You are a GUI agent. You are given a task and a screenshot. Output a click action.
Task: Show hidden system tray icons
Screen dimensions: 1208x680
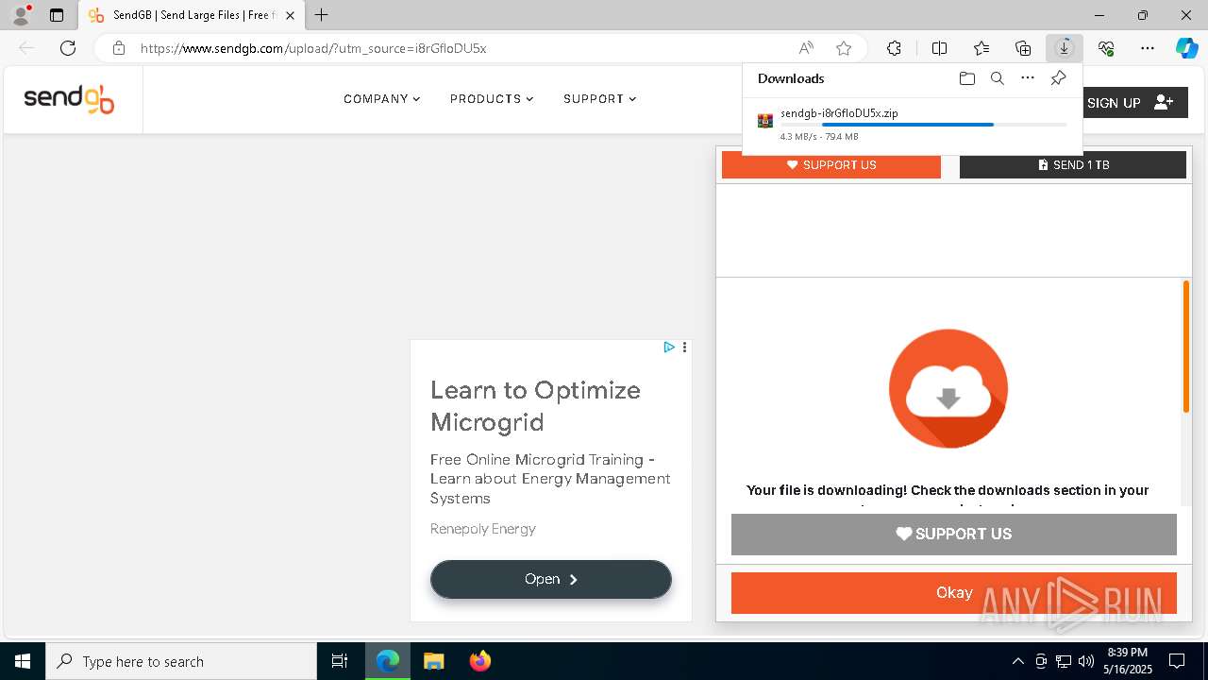(x=1017, y=661)
